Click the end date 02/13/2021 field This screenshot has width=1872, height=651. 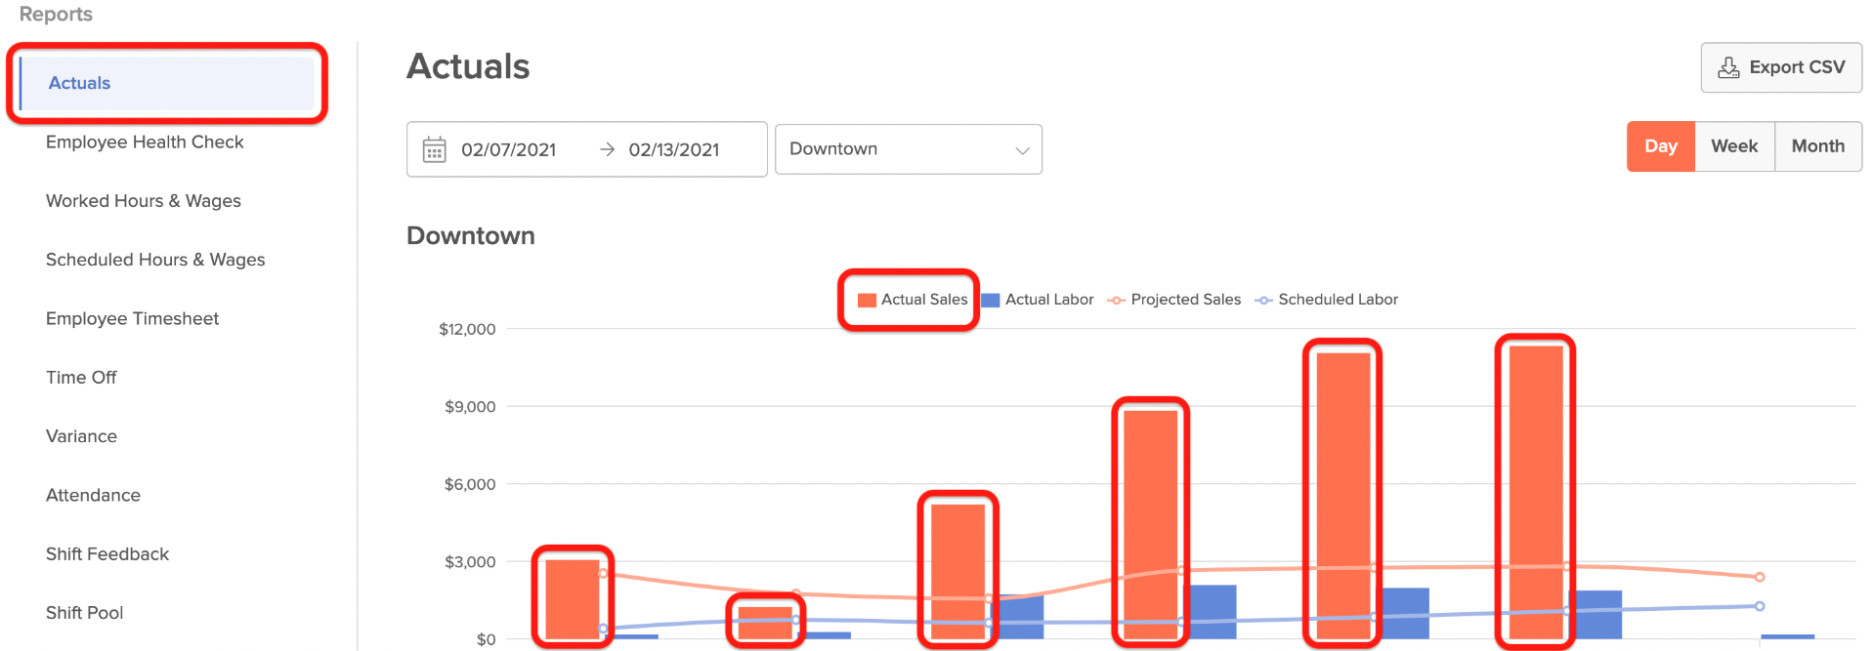[674, 149]
